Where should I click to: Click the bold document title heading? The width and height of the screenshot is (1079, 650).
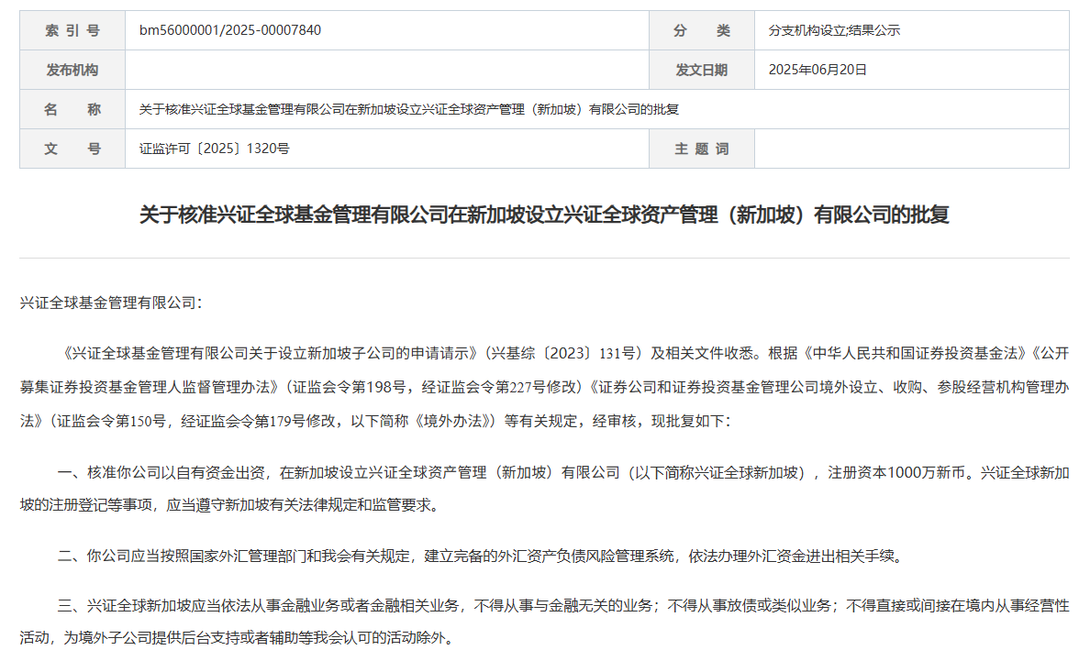coord(544,215)
